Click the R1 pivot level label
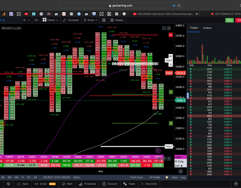The width and height of the screenshot is (241, 188). coord(171,35)
